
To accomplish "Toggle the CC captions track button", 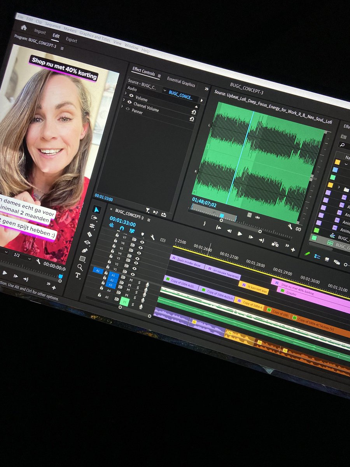I will point(163,240).
